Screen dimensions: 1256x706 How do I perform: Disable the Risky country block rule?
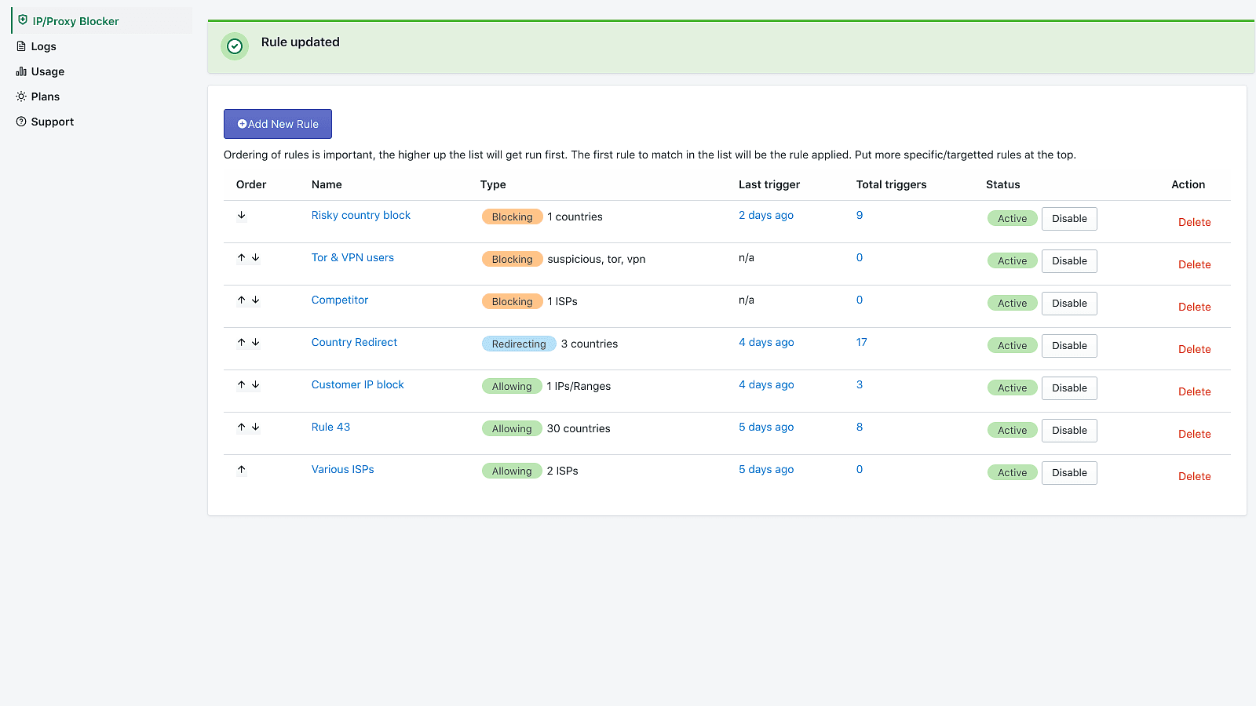(1068, 219)
